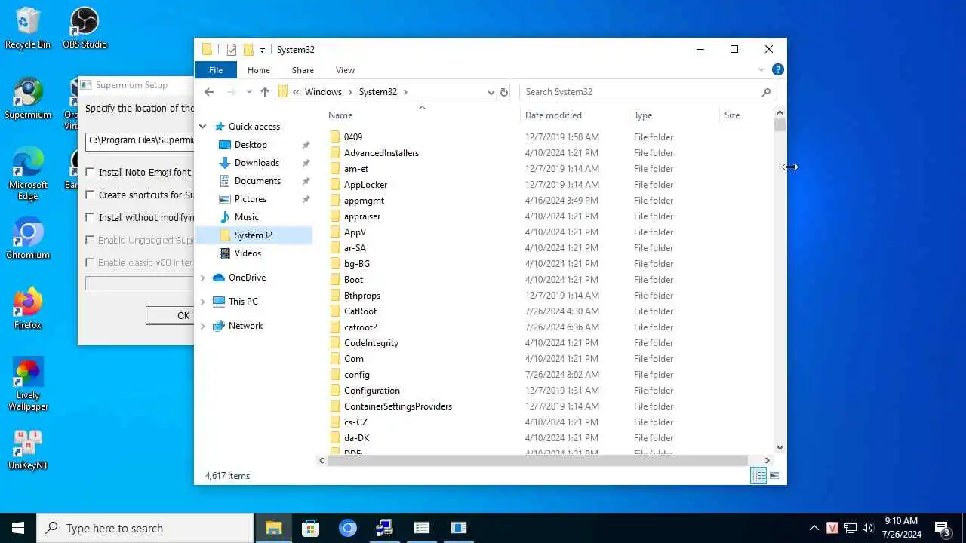Open the Chromium desktop icon
The width and height of the screenshot is (966, 543).
tap(28, 238)
